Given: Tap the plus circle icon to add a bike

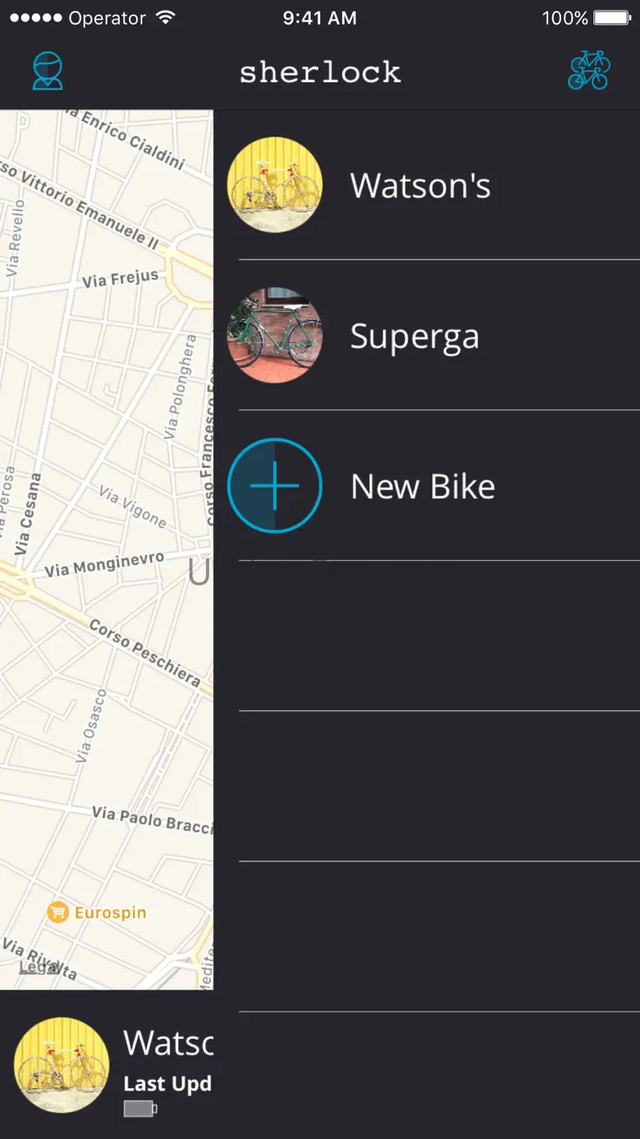Looking at the screenshot, I should pyautogui.click(x=274, y=485).
